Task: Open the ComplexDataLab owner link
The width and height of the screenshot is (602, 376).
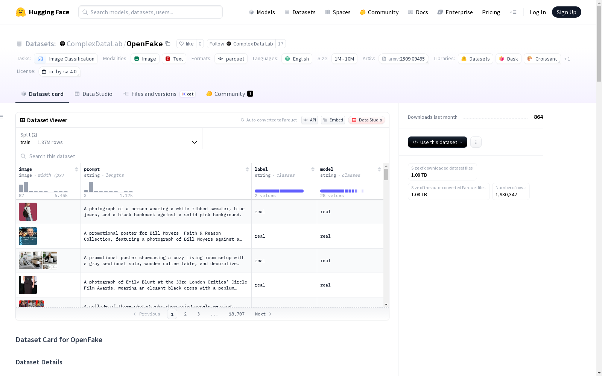Action: (94, 44)
